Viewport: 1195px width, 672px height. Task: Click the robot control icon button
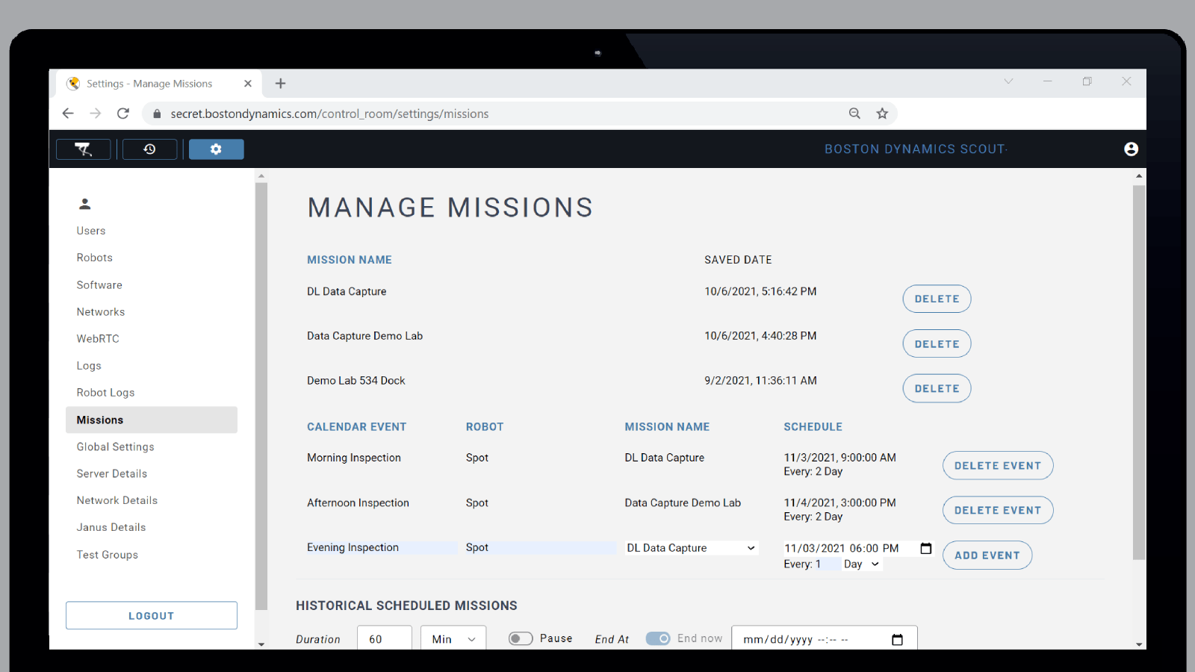coord(84,149)
